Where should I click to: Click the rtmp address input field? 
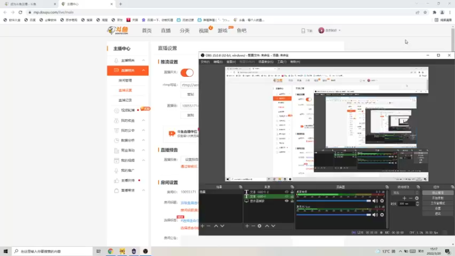pos(189,85)
